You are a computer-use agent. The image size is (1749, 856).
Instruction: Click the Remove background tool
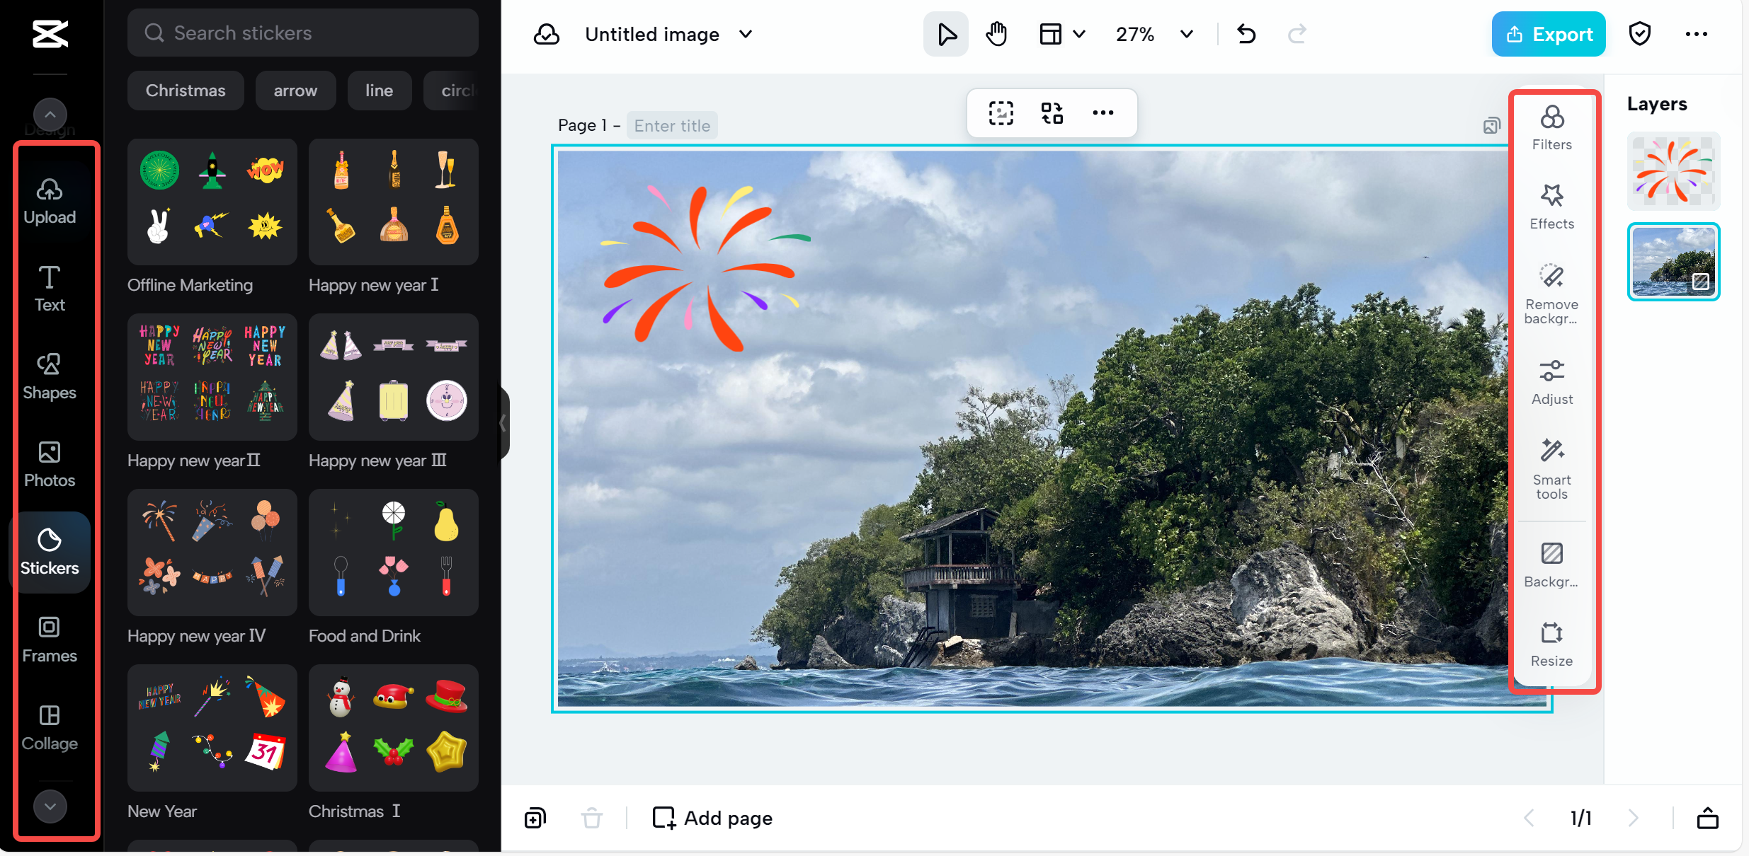(x=1551, y=292)
